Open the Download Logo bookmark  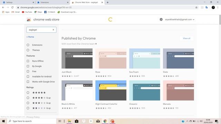point(67,12)
